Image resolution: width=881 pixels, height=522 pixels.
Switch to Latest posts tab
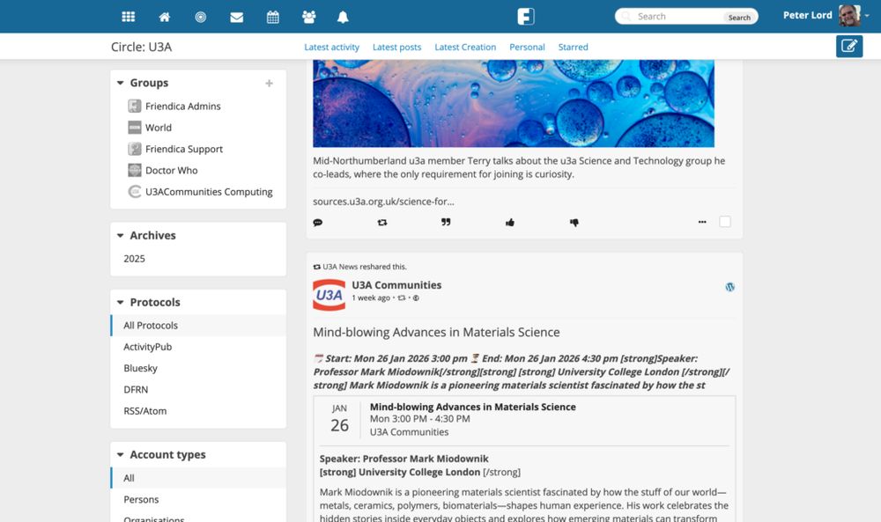(396, 48)
